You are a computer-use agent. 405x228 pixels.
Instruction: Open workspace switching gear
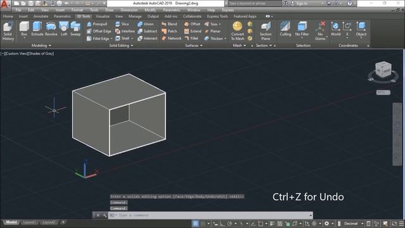tap(327, 224)
